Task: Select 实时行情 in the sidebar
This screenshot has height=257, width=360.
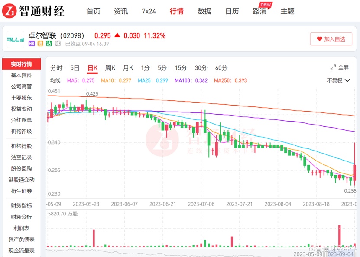Action: click(21, 64)
